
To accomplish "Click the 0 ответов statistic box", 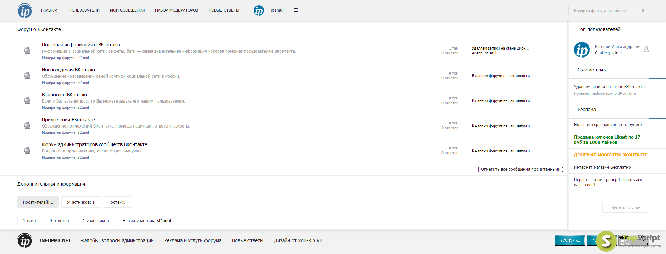I will (59, 220).
